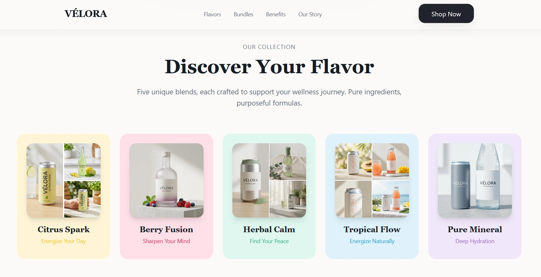Open the Pure Mineral title
The image size is (541, 277).
[475, 229]
